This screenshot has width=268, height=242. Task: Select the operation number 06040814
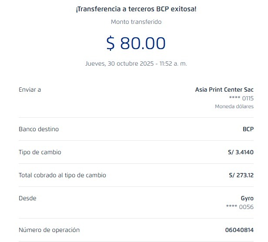[239, 230]
